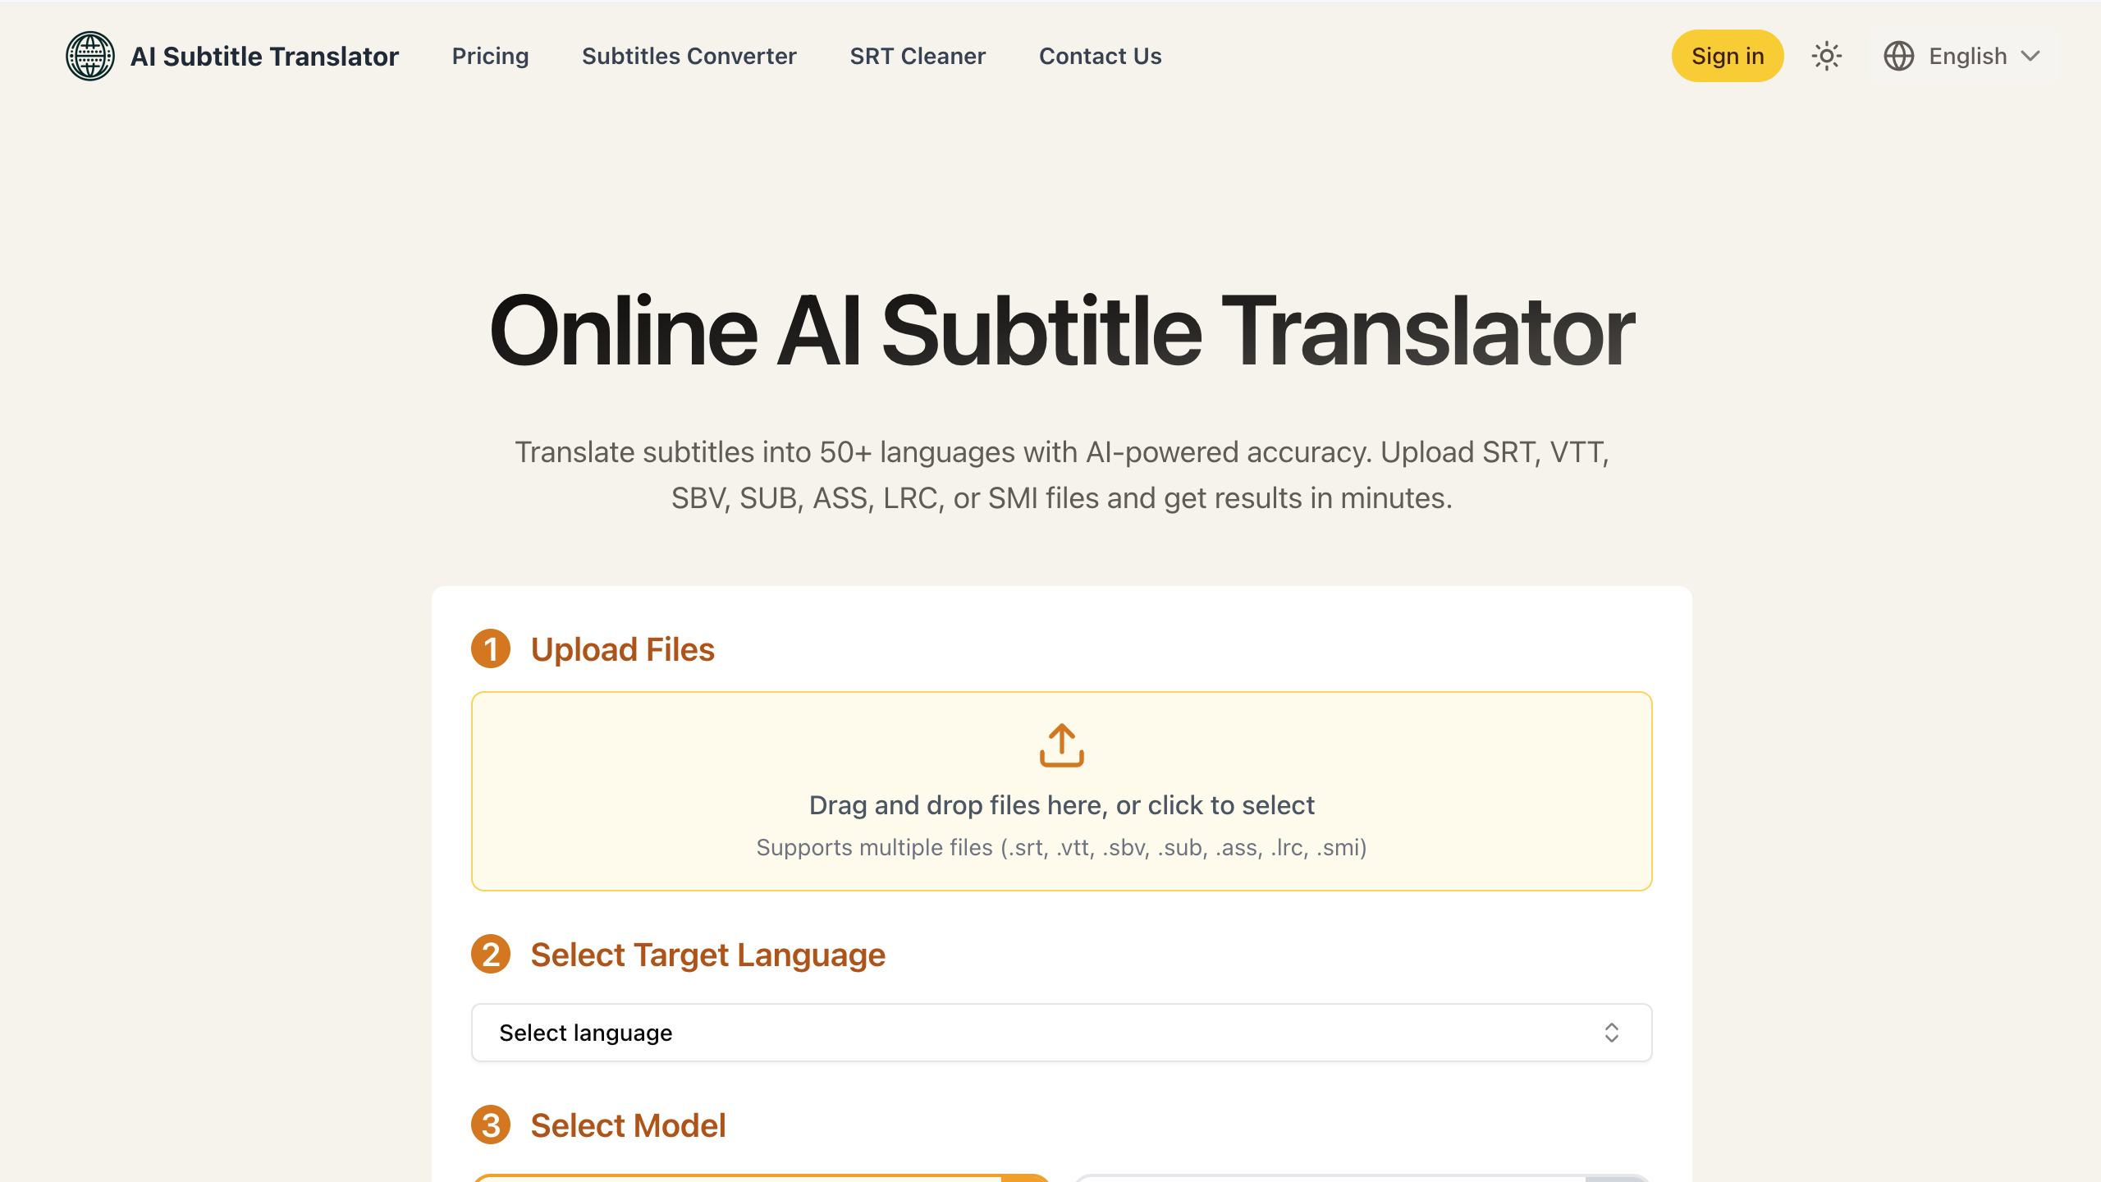
Task: Click the 'Supports multiple files' format hint
Action: pos(1062,848)
